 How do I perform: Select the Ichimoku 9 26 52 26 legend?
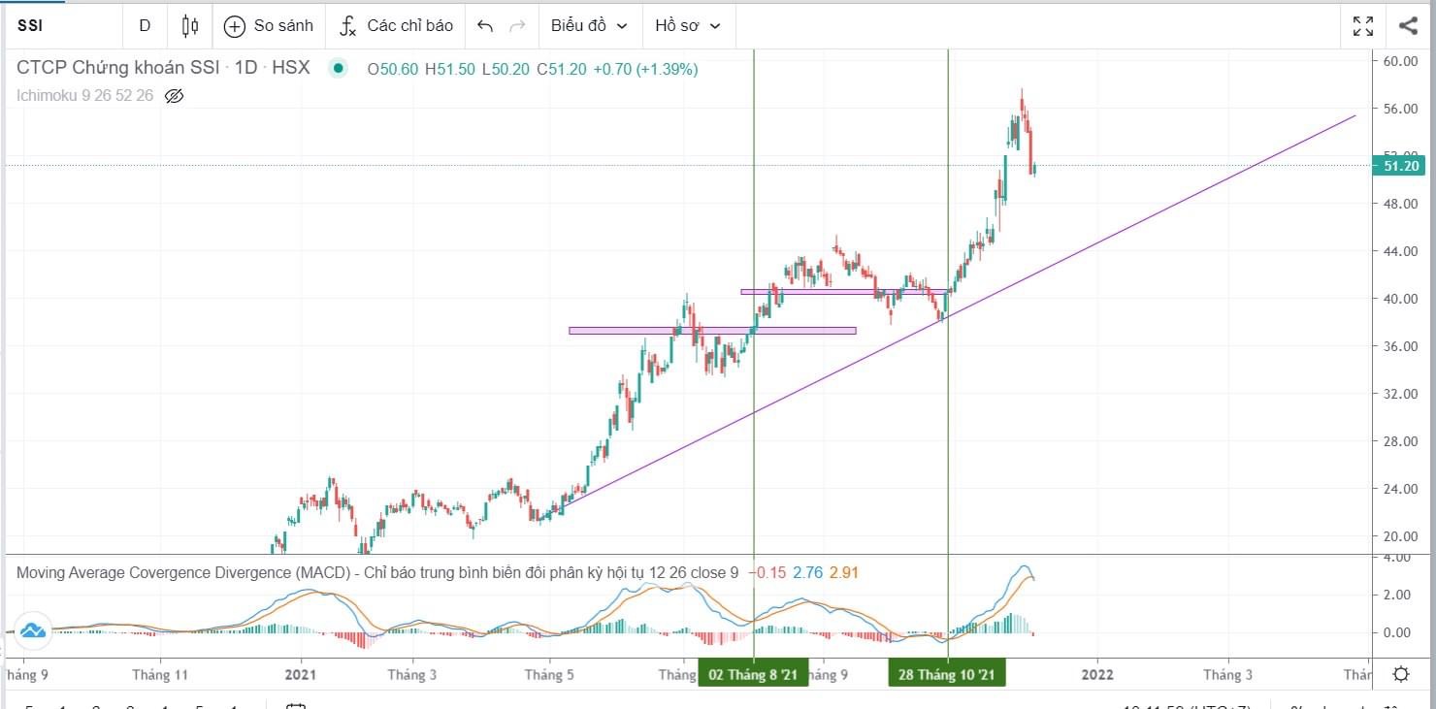click(x=84, y=96)
